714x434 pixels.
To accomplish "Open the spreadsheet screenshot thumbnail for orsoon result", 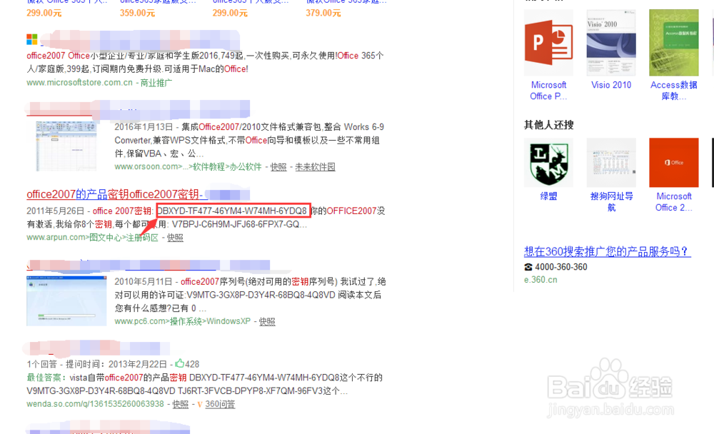I will (66, 146).
